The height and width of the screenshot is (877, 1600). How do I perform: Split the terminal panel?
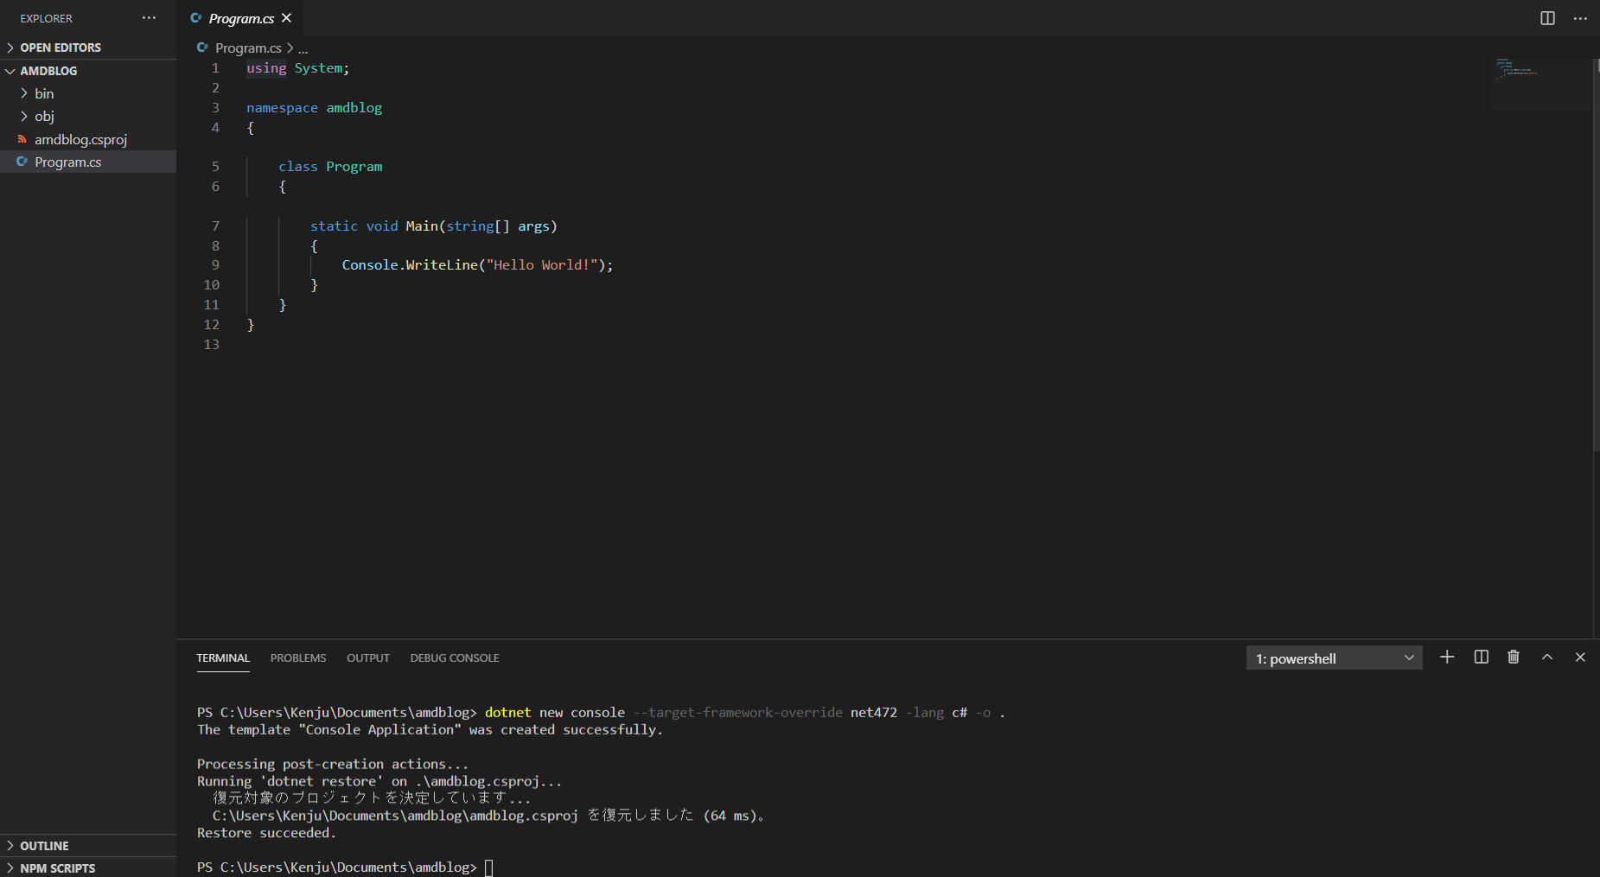click(x=1481, y=658)
